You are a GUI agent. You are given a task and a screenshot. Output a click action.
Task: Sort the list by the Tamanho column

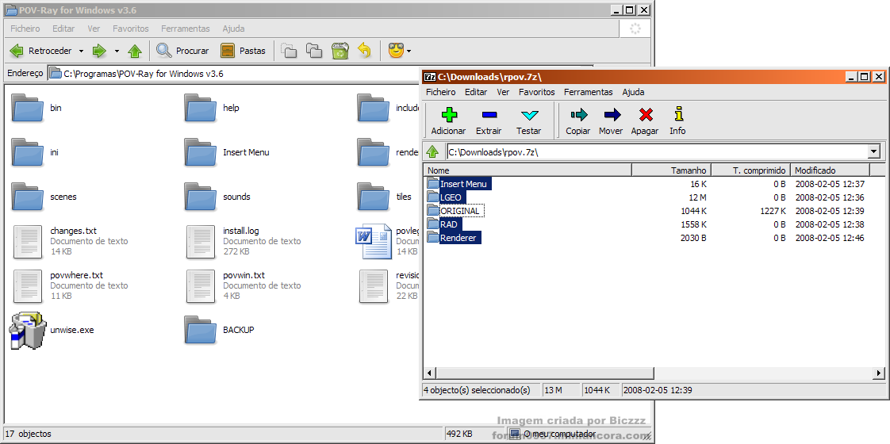[672, 170]
